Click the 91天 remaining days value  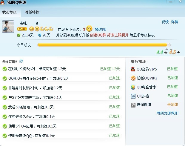46,35
